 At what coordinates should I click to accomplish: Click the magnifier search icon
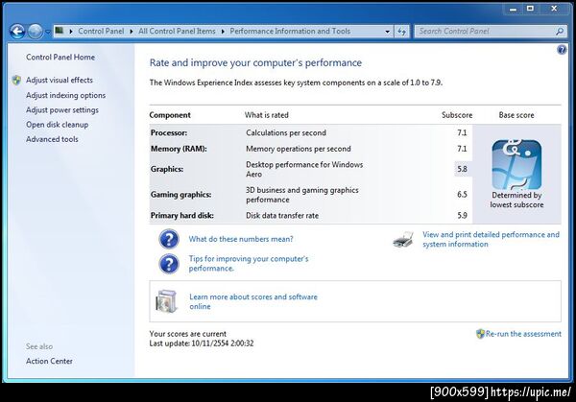[560, 32]
